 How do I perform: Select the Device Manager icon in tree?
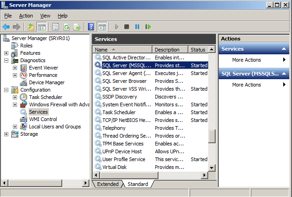23,82
